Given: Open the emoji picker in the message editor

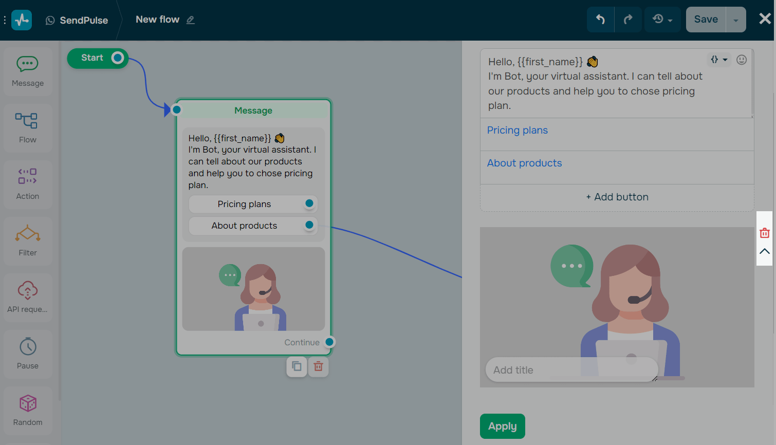Looking at the screenshot, I should pos(742,60).
